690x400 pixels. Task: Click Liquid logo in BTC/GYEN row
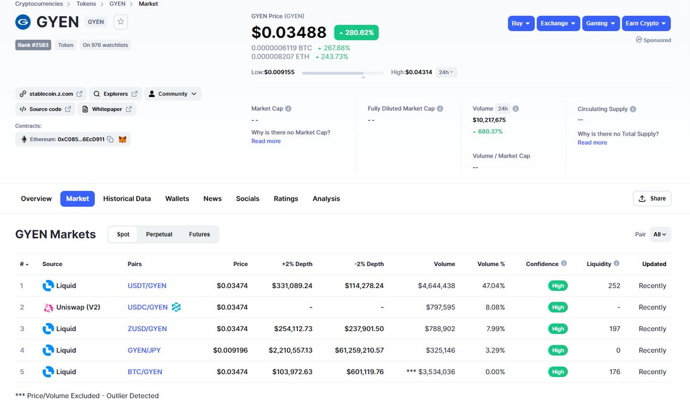click(48, 372)
